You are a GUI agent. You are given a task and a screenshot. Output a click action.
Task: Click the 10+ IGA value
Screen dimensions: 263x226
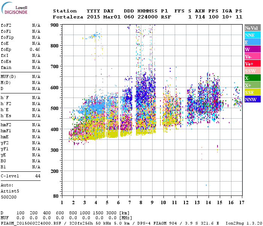(227, 17)
